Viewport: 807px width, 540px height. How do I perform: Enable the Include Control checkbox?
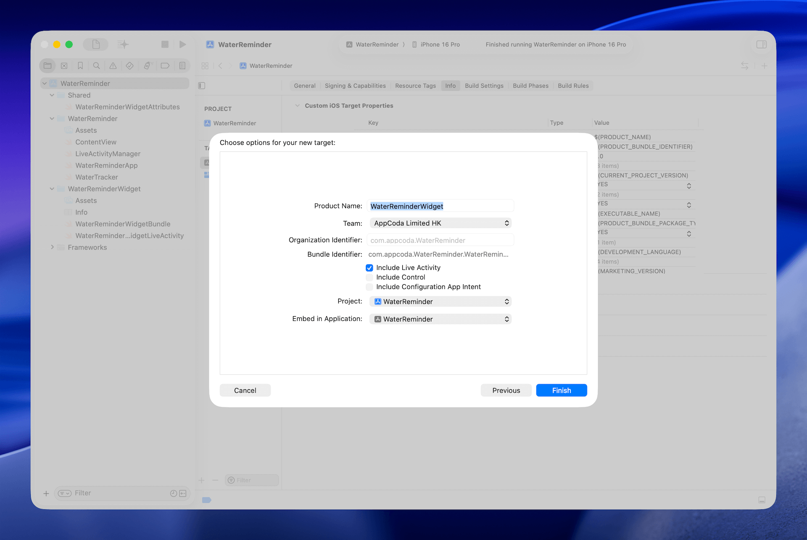pos(369,278)
